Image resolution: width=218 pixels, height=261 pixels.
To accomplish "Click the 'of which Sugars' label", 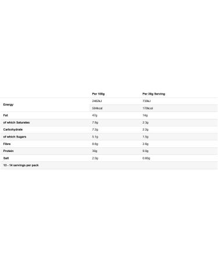I will 15,137.
